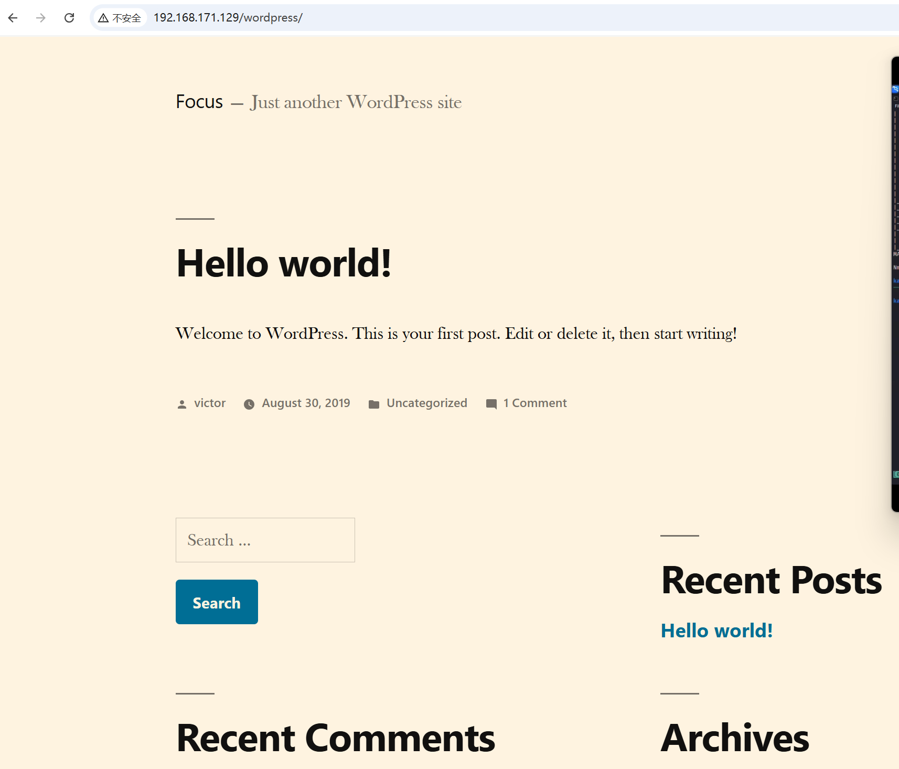Viewport: 899px width, 769px height.
Task: Click the clock icon beside post date
Action: coord(249,404)
